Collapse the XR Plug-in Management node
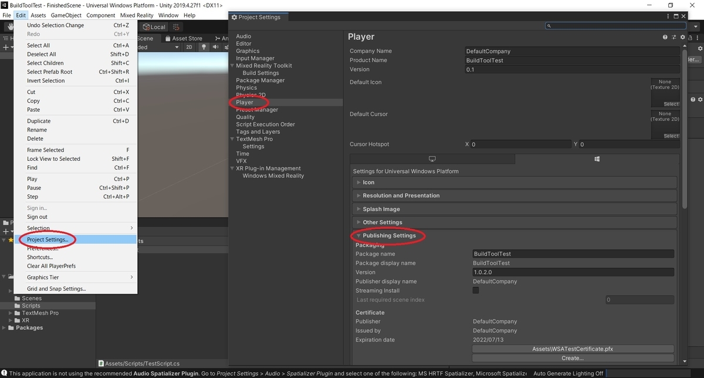The width and height of the screenshot is (704, 378). coord(232,168)
